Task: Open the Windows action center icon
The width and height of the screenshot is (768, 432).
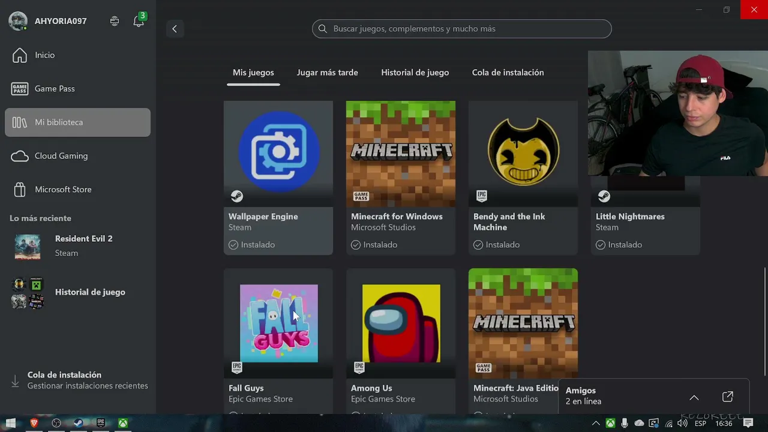Action: (x=748, y=424)
